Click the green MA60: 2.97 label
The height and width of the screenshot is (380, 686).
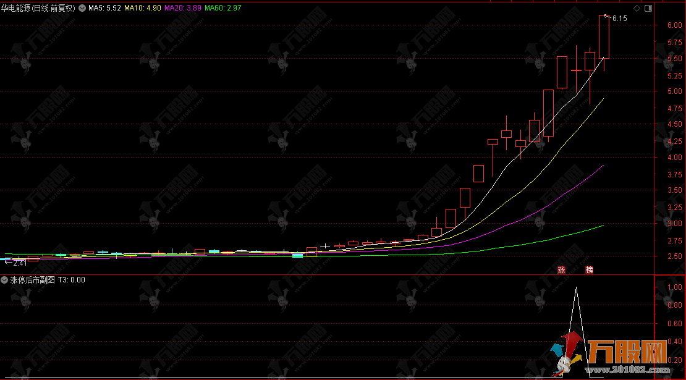222,9
